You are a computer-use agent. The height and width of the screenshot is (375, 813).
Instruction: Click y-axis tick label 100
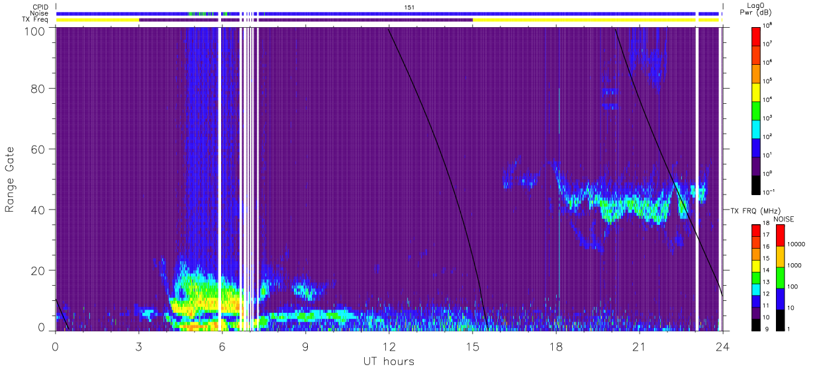(x=35, y=30)
